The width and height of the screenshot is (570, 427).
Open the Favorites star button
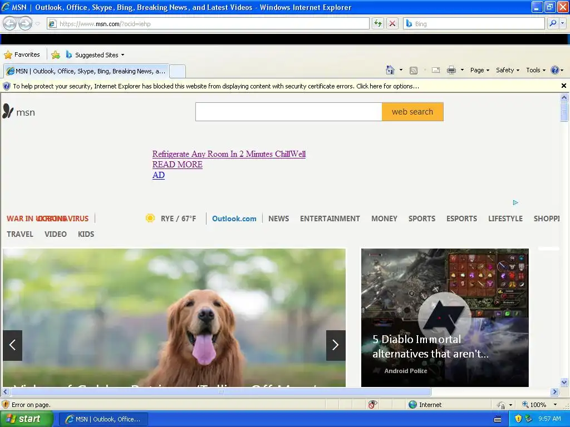pos(22,55)
